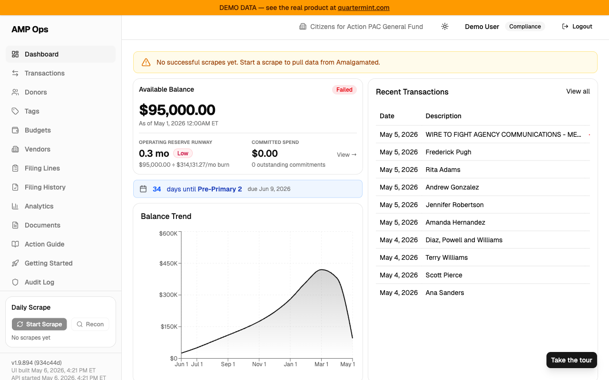The width and height of the screenshot is (609, 380).
Task: Navigate to Budgets
Action: click(x=60, y=130)
